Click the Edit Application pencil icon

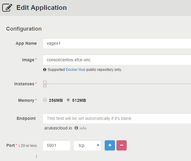tap(7, 8)
